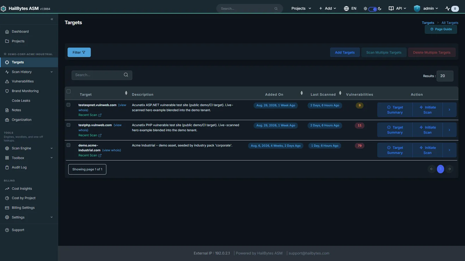Screen dimensions: 465x261
Task: Click the vulnerability count badge 79
Action: (360, 146)
